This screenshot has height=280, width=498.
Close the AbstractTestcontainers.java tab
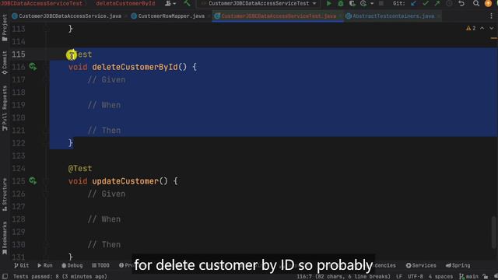(x=439, y=16)
